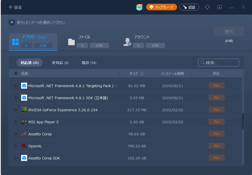Click the Assetto Corsa app icon
The width and height of the screenshot is (252, 175).
point(24,134)
